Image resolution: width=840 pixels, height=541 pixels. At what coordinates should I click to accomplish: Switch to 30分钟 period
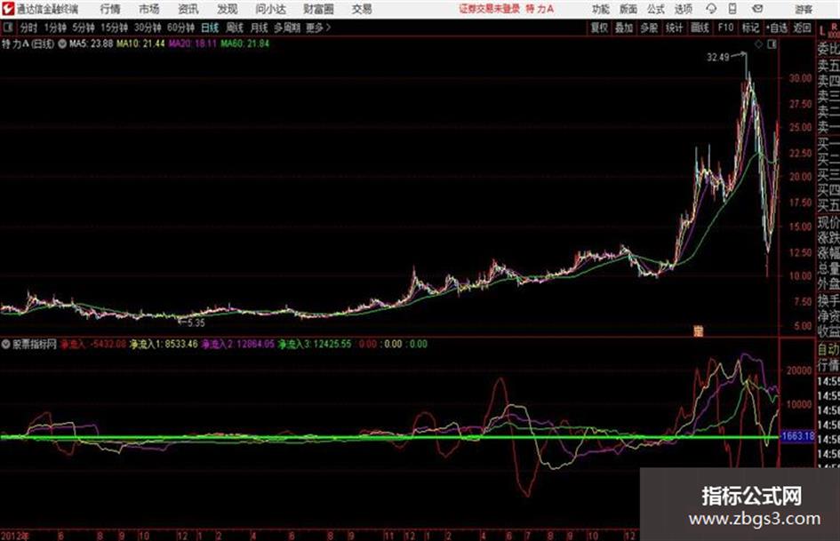[148, 28]
